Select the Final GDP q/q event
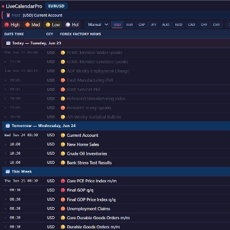Viewport: 230px width, 230px height. tap(80, 190)
